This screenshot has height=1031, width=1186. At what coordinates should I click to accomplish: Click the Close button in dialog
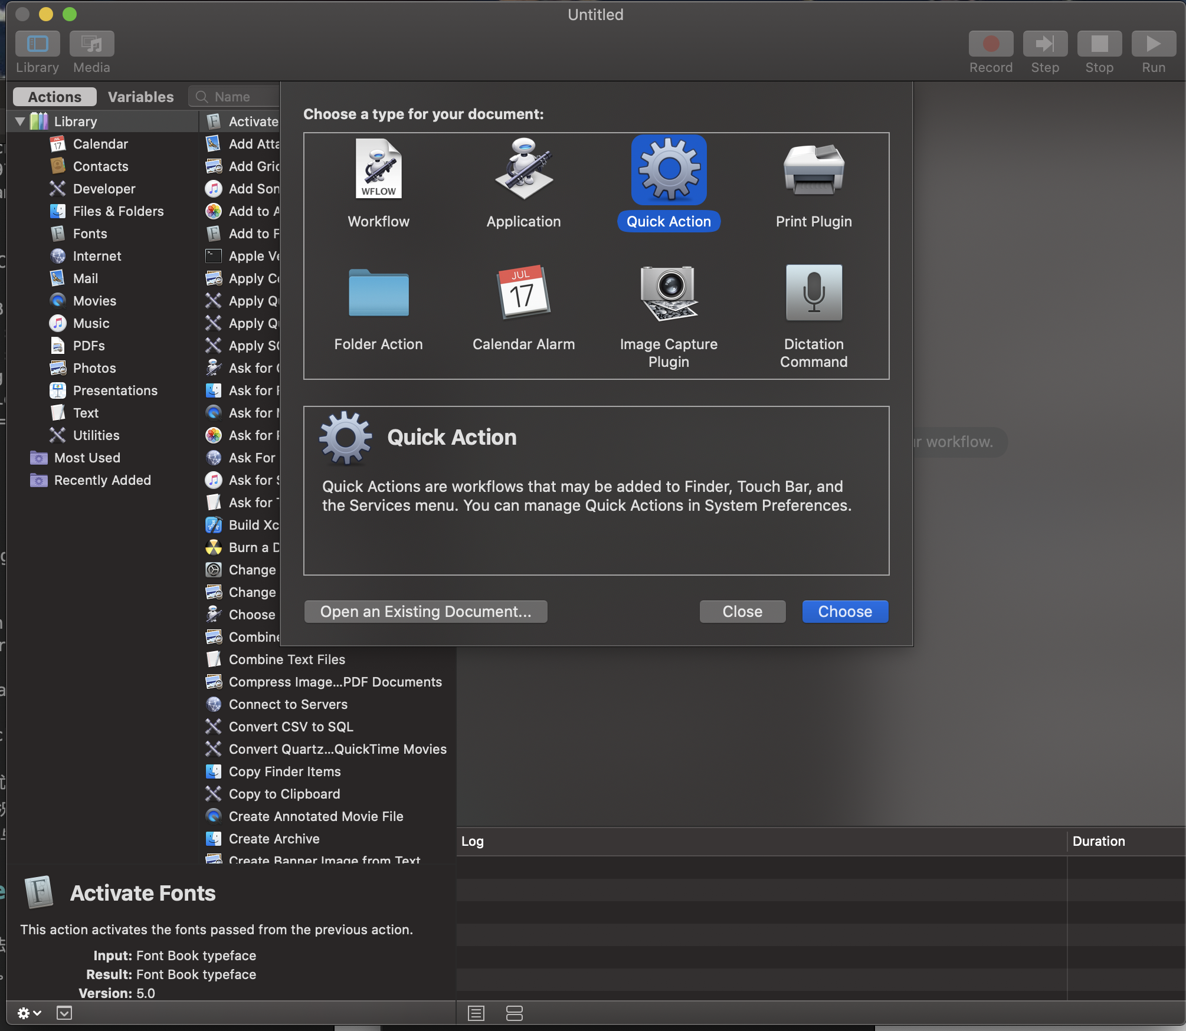pyautogui.click(x=742, y=612)
